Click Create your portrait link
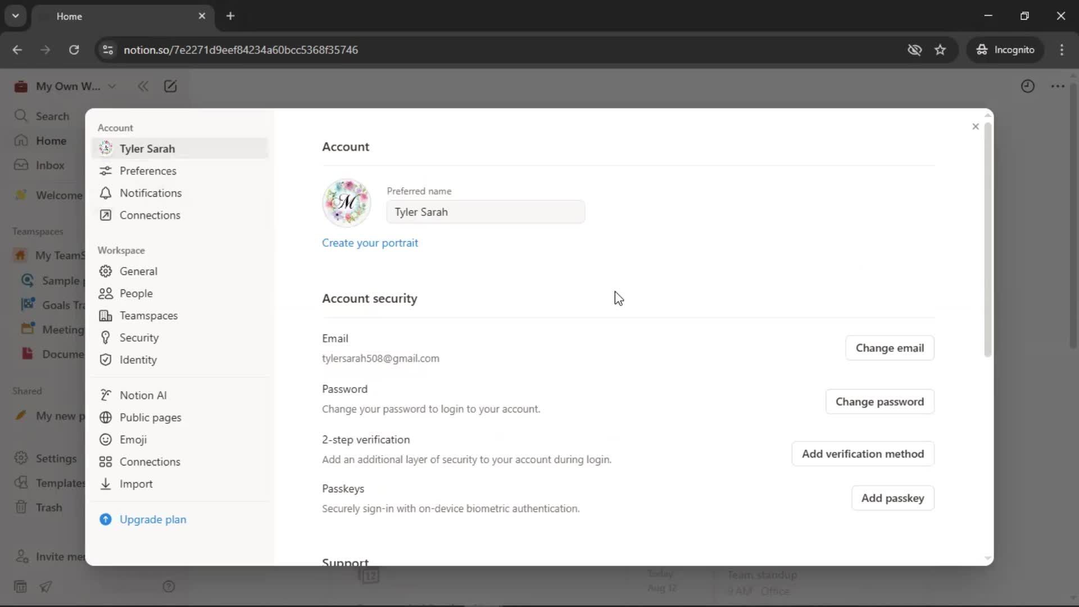This screenshot has width=1079, height=607. point(370,243)
